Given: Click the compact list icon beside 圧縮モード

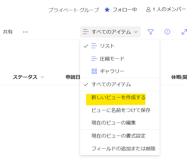Looking at the screenshot, I should 94,59.
